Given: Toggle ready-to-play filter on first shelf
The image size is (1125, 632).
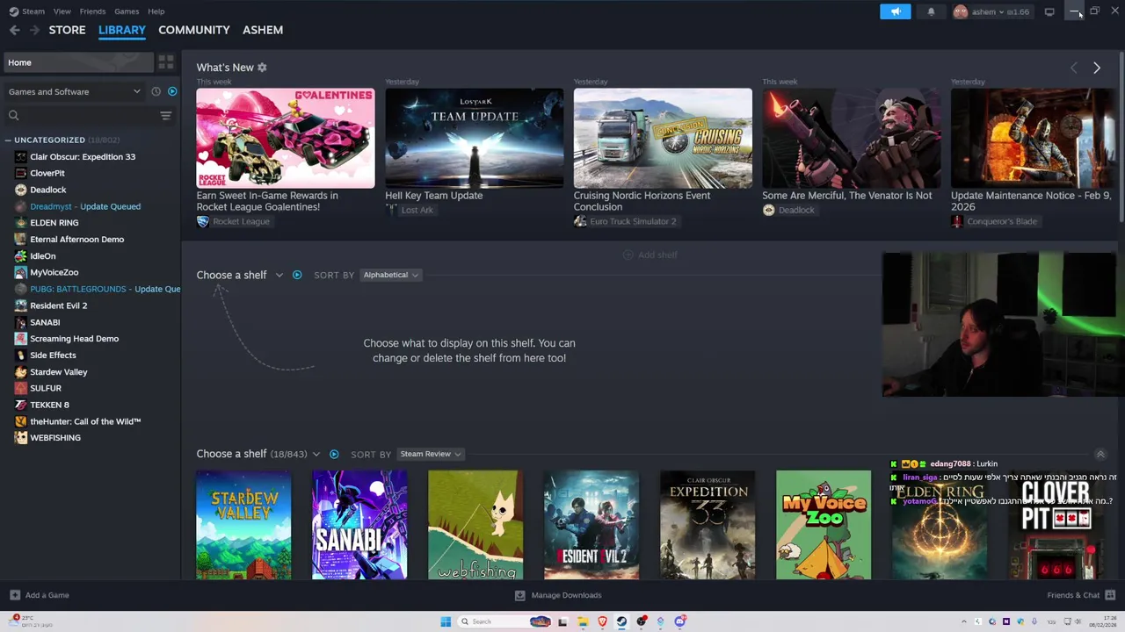Looking at the screenshot, I should point(297,275).
